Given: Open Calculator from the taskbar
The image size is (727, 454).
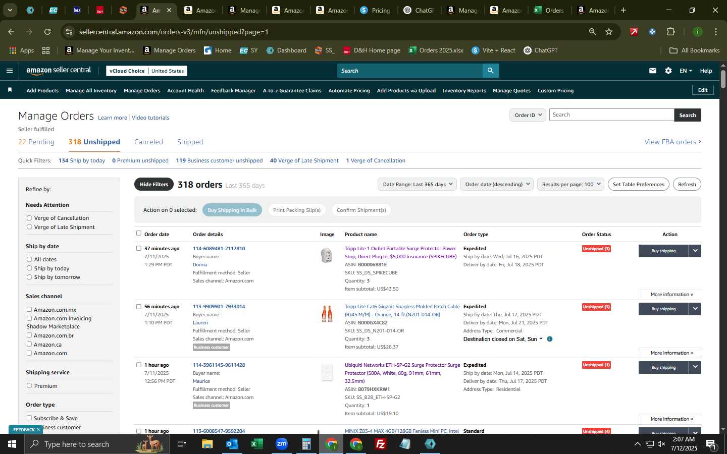Looking at the screenshot, I should tap(306, 444).
